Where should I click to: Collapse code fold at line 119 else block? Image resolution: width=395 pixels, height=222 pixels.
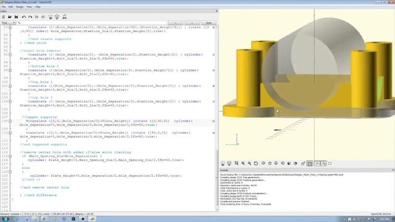[x=10, y=171]
